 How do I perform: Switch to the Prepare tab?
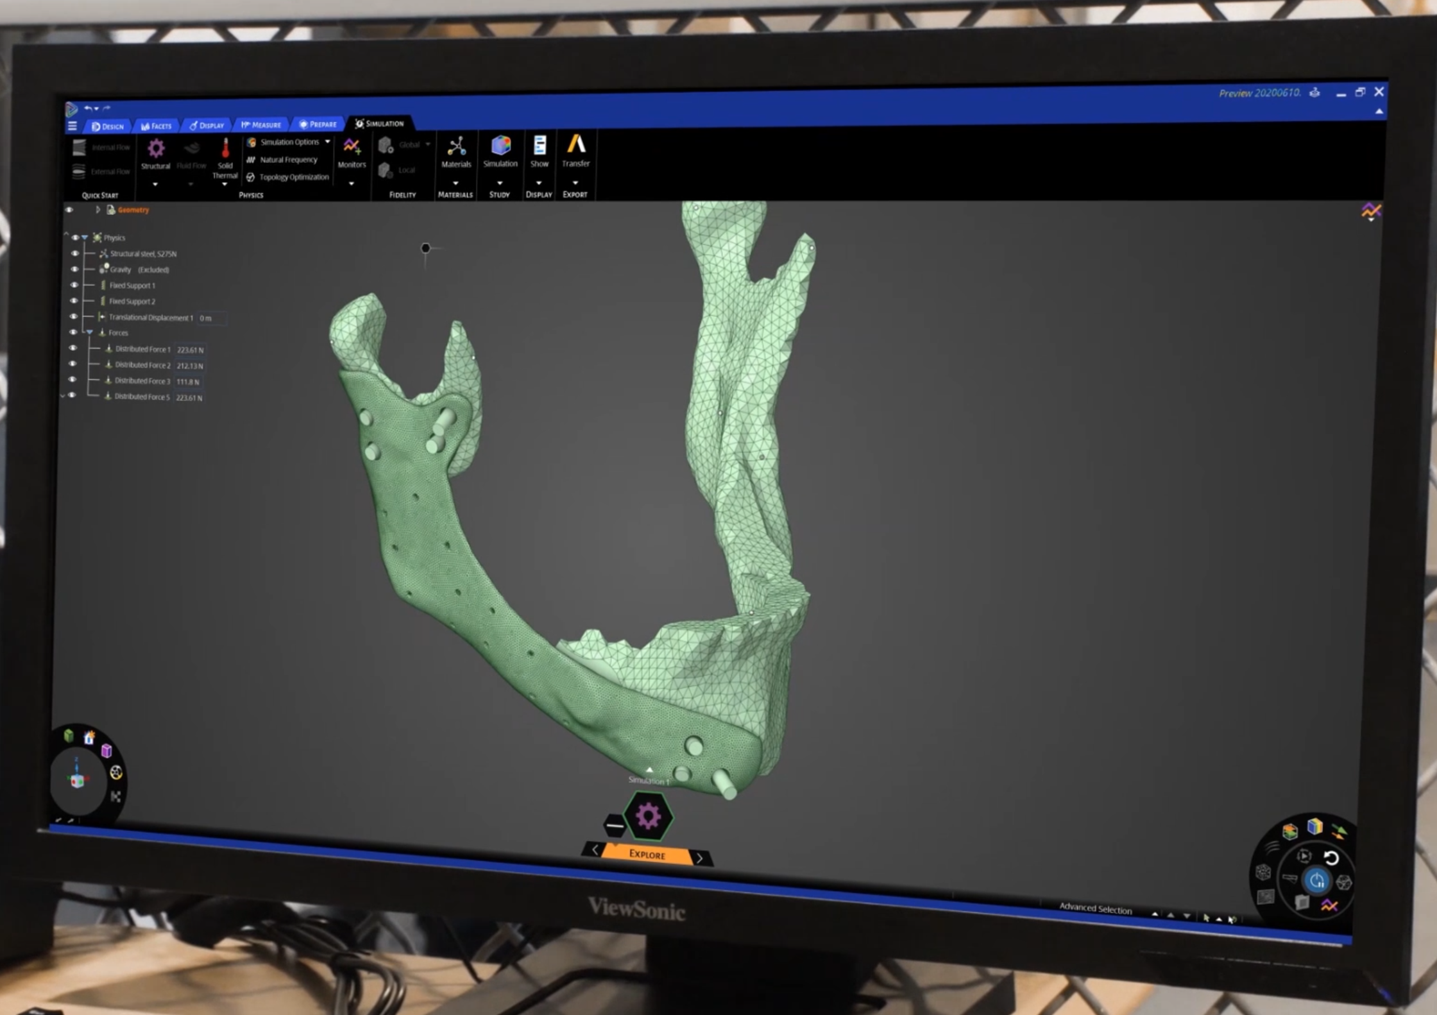point(318,124)
